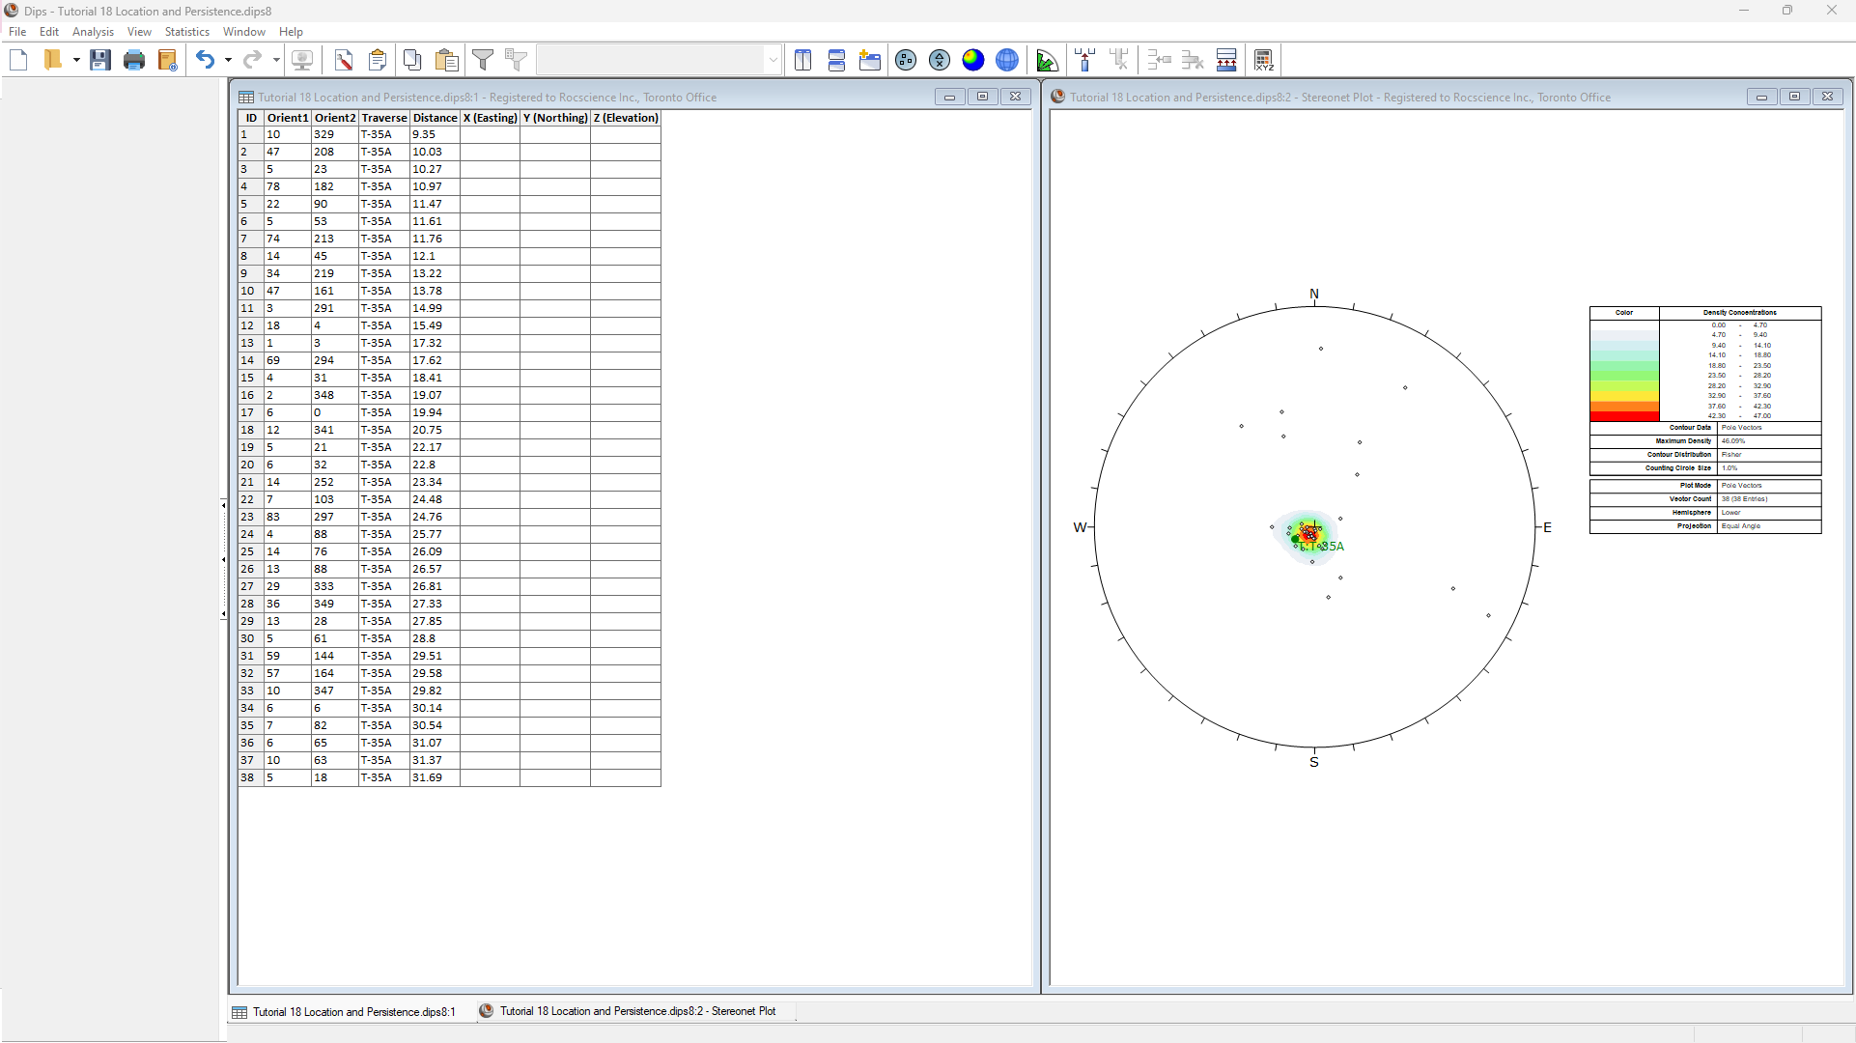Open the Analysis menu
The image size is (1856, 1043).
93,32
